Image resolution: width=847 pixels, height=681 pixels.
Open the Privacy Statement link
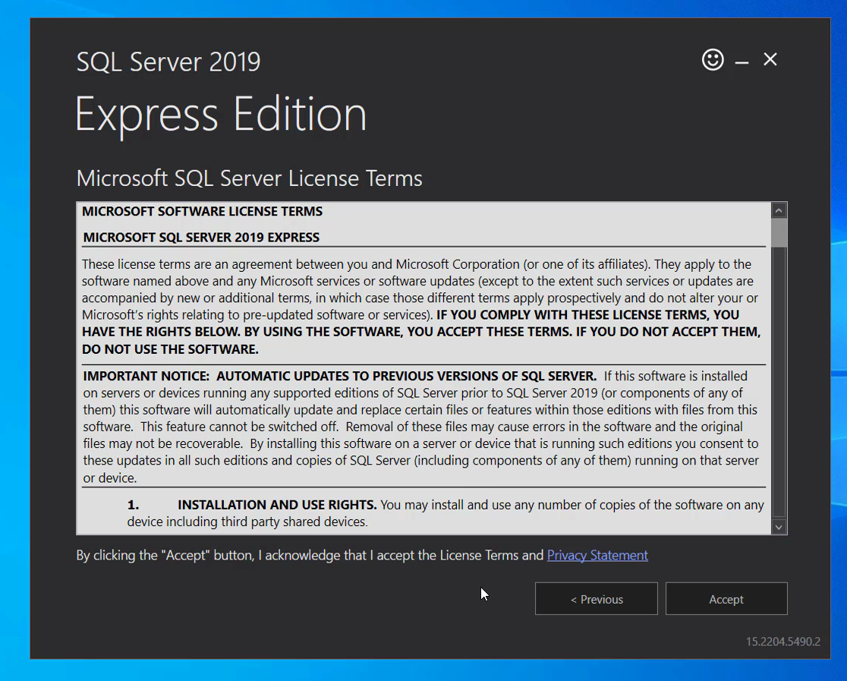[597, 555]
